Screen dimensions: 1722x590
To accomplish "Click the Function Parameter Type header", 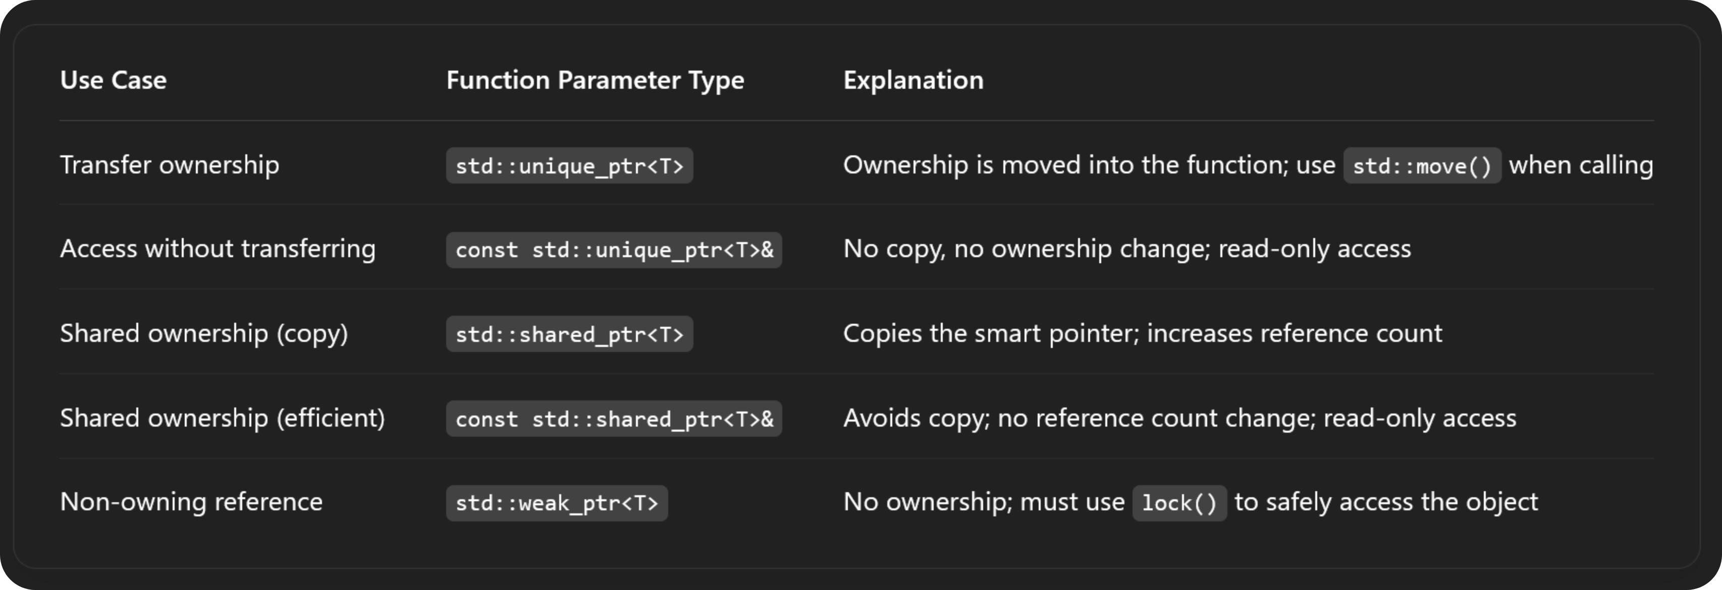I will 595,80.
